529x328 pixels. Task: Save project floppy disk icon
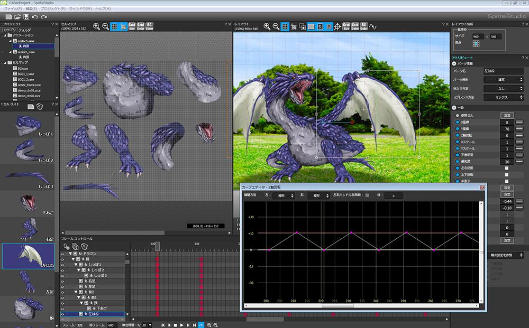(x=26, y=17)
